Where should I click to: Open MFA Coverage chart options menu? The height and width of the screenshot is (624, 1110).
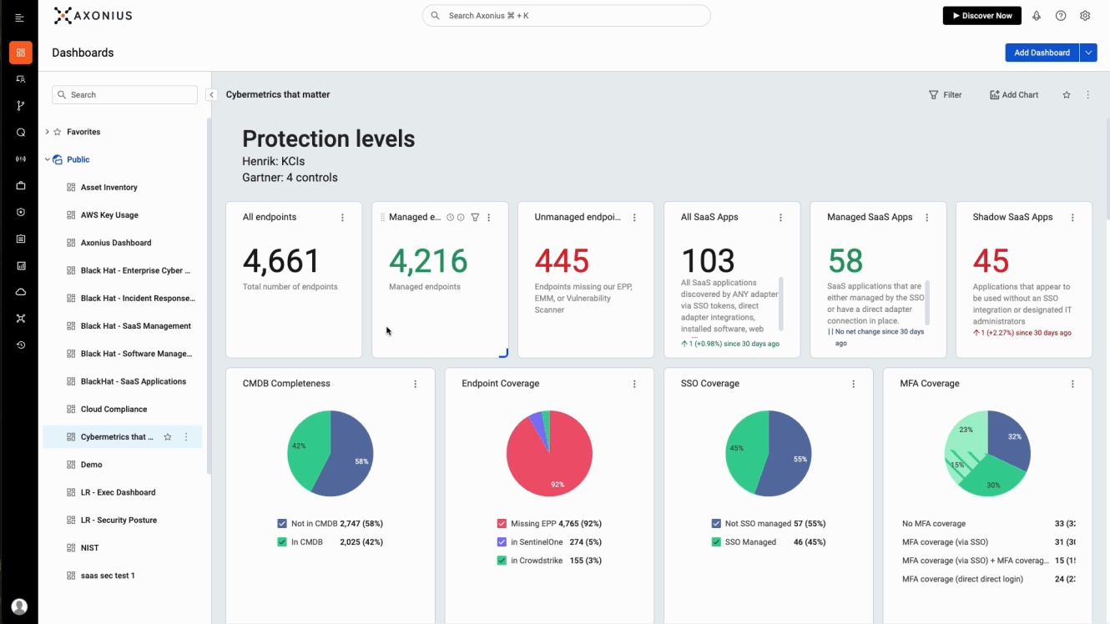[x=1072, y=384]
